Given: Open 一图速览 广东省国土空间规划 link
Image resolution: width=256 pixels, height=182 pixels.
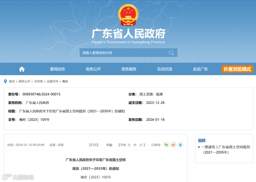Looking at the screenshot, I should tap(226, 150).
